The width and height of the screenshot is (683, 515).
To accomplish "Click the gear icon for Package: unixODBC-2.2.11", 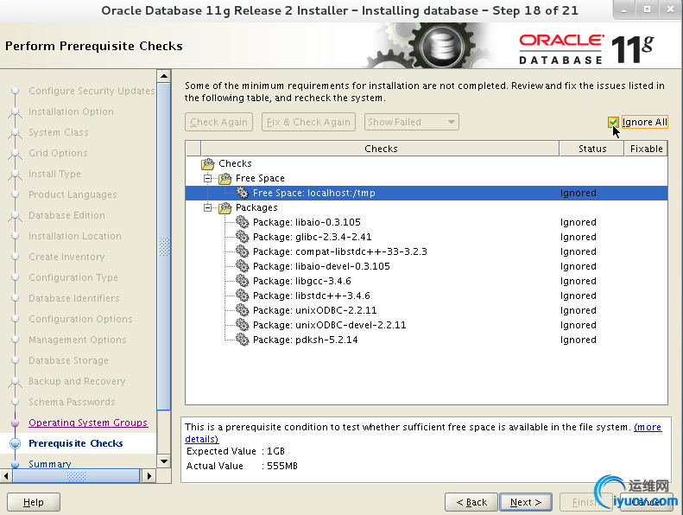I will coord(242,310).
